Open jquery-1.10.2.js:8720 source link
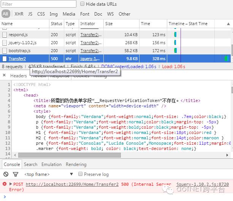The height and width of the screenshot is (201, 233). pos(203,184)
